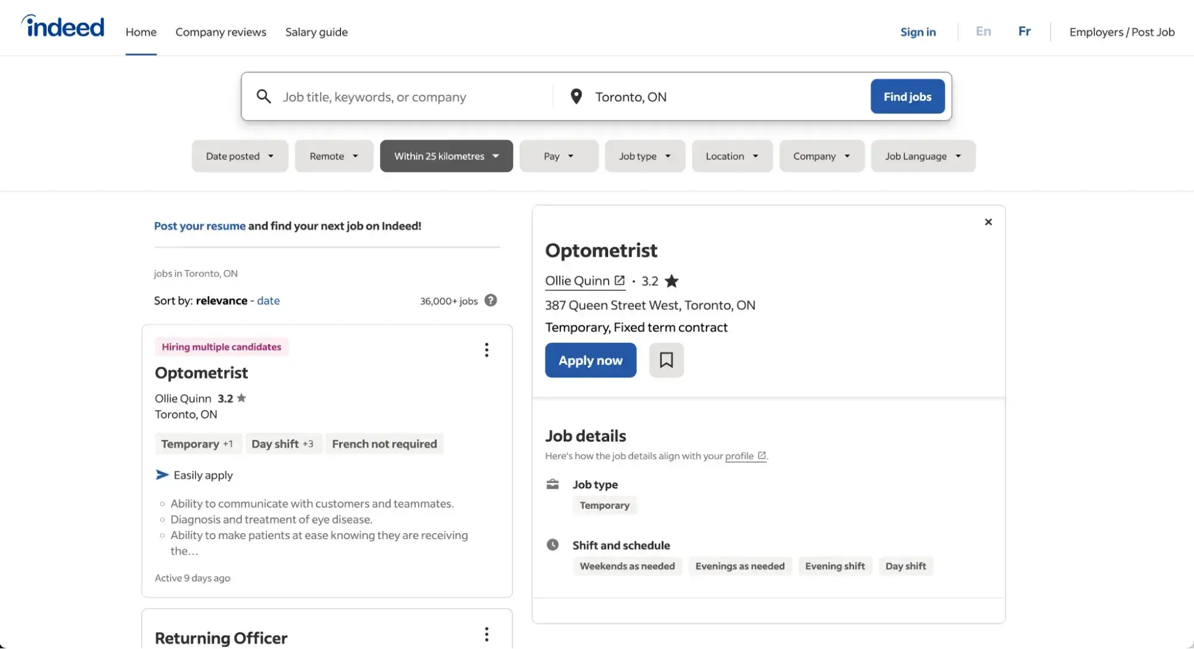Click '387 Queen Street West' address

pyautogui.click(x=650, y=305)
